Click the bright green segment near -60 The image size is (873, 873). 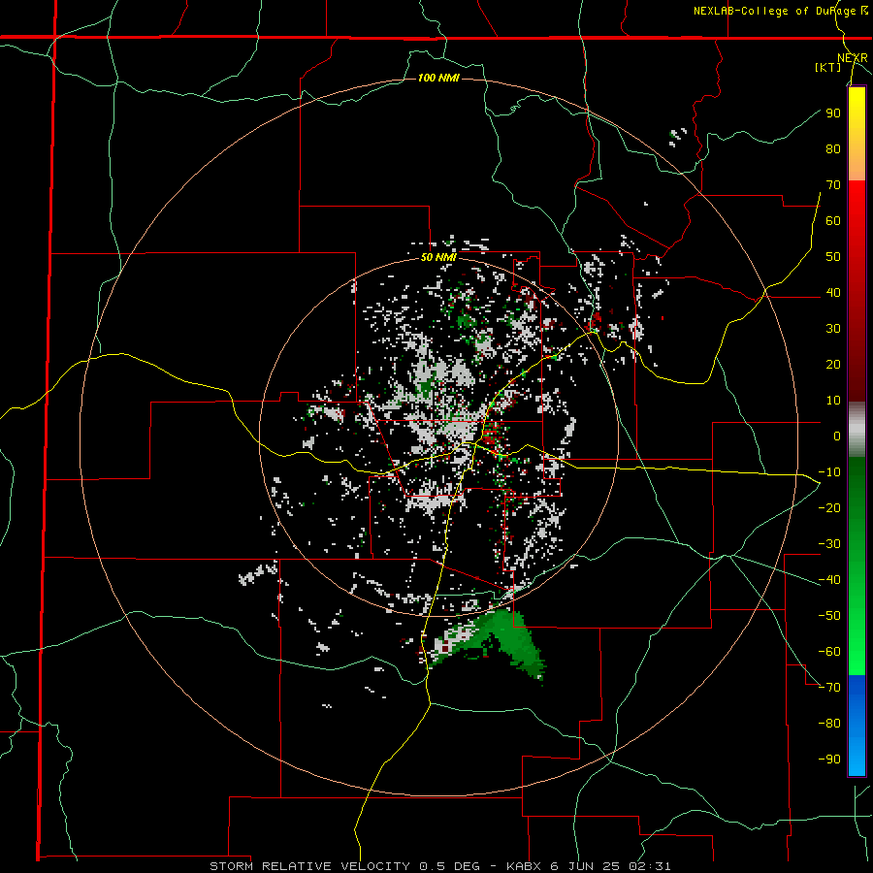click(857, 652)
